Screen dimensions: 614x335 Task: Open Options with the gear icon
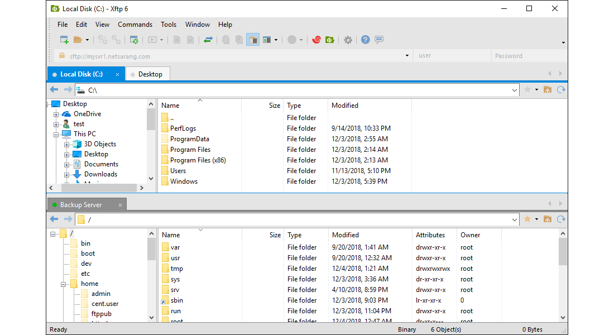coord(348,40)
